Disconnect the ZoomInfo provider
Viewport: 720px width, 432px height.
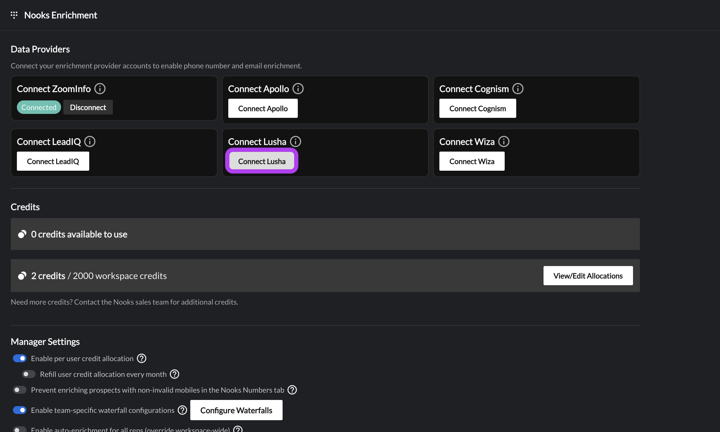click(88, 107)
